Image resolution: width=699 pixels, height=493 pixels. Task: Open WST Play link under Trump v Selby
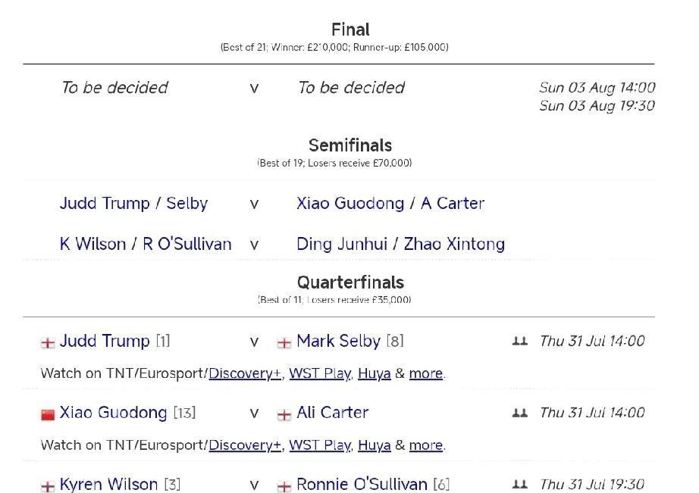pyautogui.click(x=319, y=373)
